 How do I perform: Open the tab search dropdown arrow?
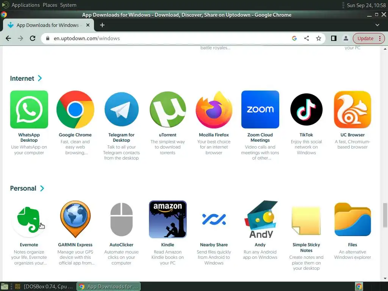point(377,25)
